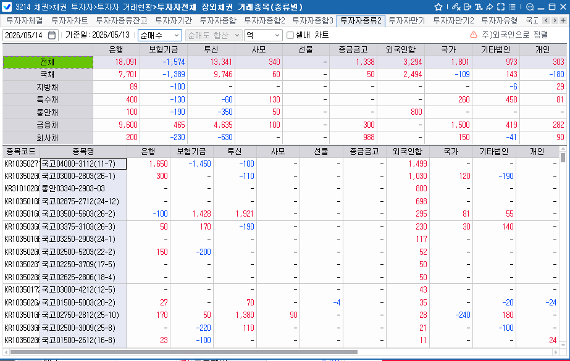
Task: Switch to the 투자자체결 tab
Action: click(25, 21)
